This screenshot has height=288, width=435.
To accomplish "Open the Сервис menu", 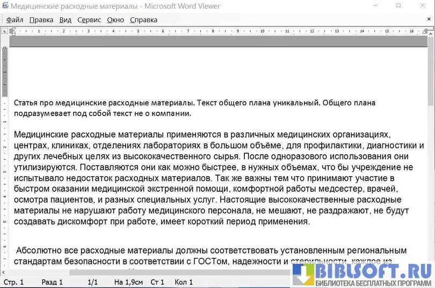I will point(89,20).
